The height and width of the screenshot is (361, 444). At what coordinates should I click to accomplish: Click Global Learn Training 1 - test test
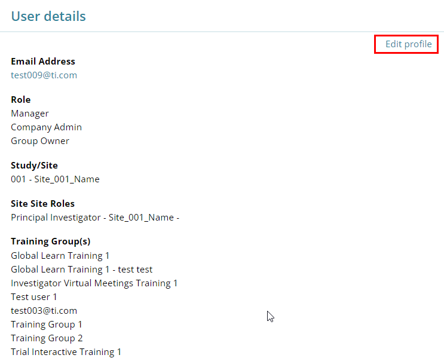(81, 270)
